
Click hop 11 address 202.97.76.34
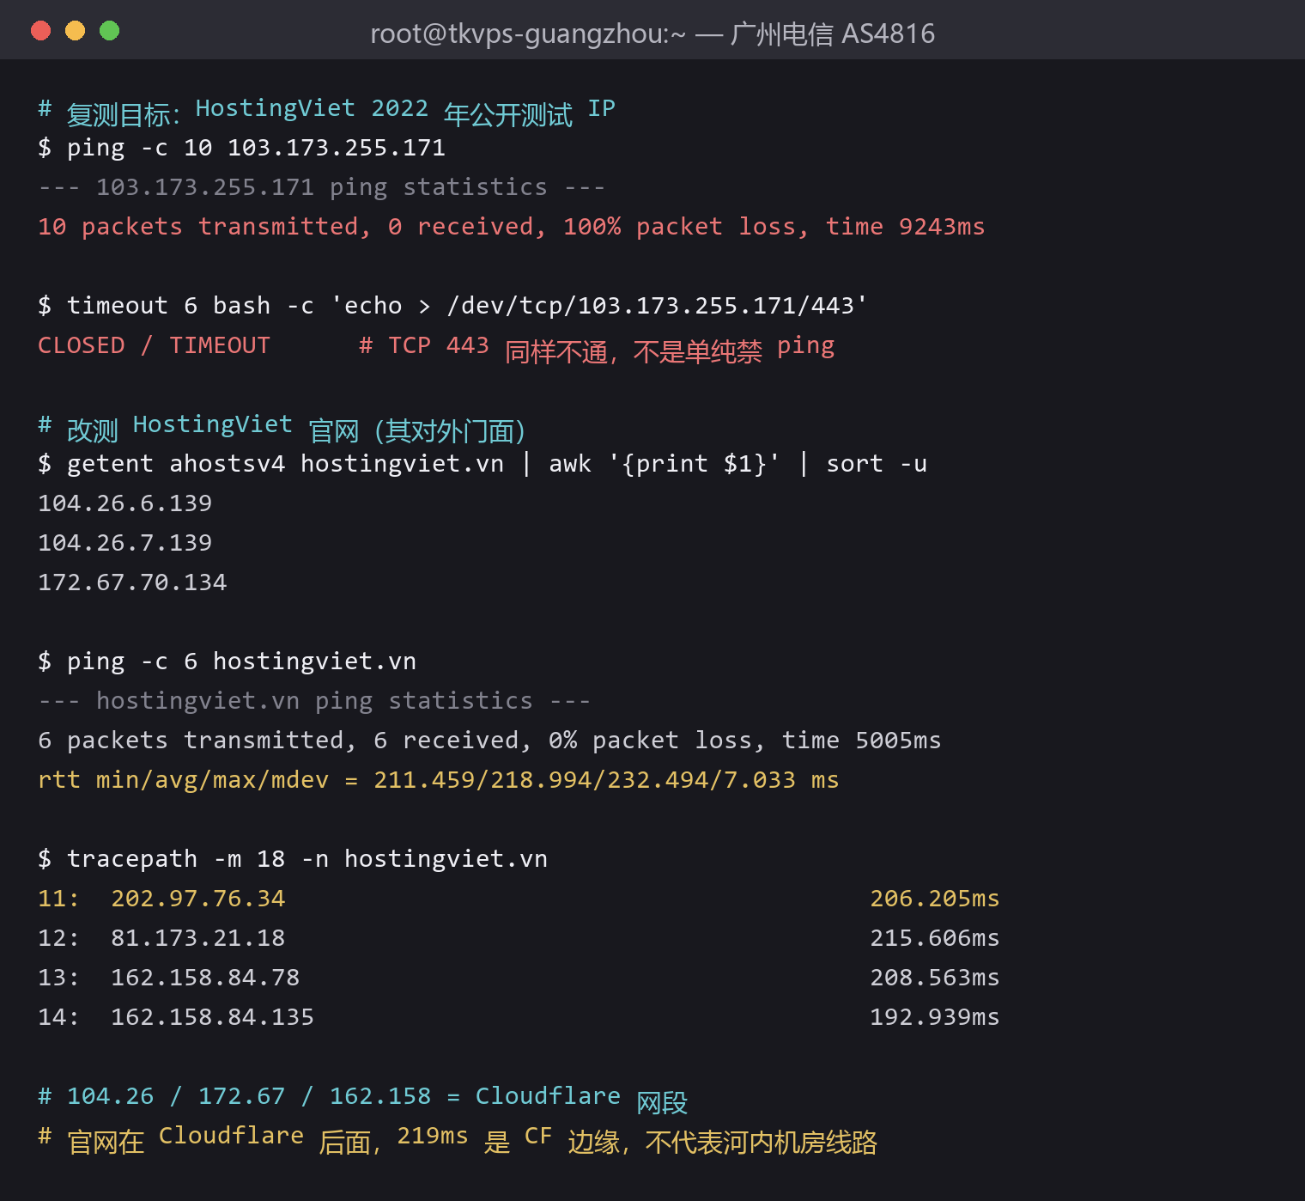click(198, 899)
